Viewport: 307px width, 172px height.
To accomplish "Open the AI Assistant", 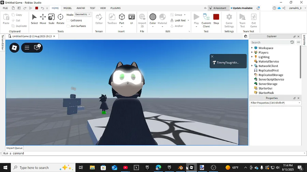I will click(218, 8).
